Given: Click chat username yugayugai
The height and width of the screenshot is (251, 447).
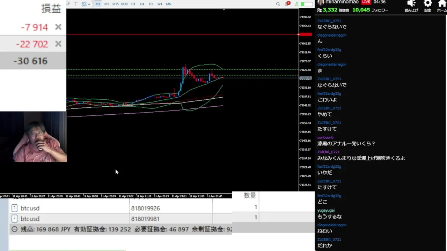Looking at the screenshot, I should 326,211.
